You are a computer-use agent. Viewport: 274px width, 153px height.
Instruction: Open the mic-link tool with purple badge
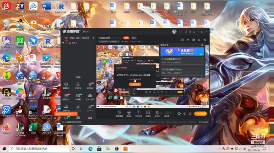[90, 85]
